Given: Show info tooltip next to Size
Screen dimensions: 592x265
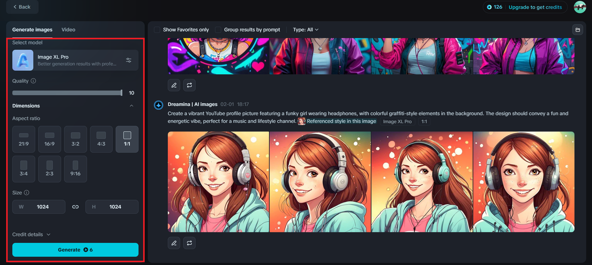Looking at the screenshot, I should [26, 193].
